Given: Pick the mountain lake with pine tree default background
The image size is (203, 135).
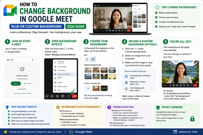Looking at the screenshot, I should pos(112,70).
